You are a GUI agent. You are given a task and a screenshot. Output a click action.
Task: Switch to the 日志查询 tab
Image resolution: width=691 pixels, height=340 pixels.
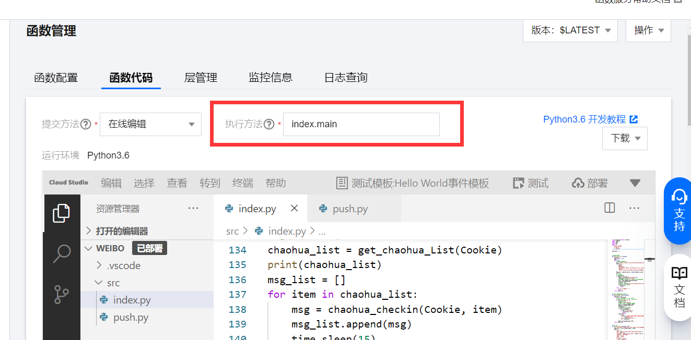tap(345, 77)
